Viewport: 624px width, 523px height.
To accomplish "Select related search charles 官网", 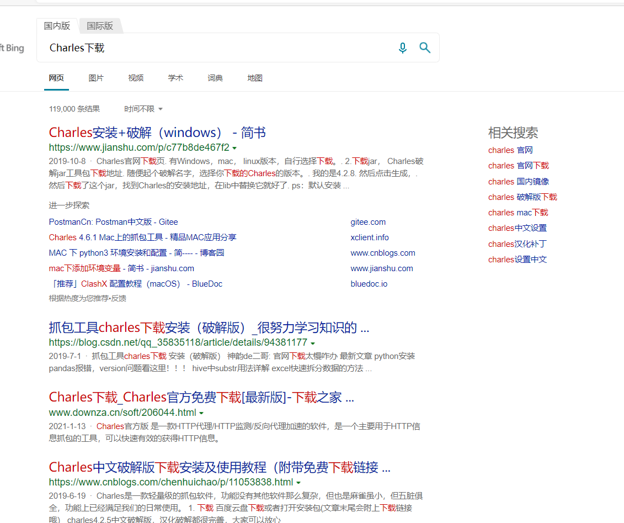I will tap(510, 150).
